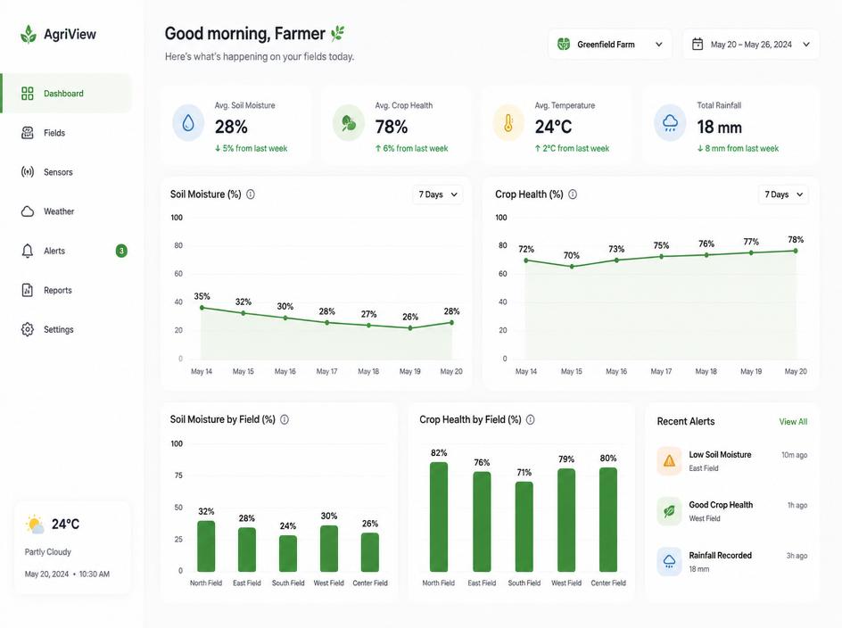842x628 pixels.
Task: Click the '78%' Avg. Crop Health value
Action: (392, 127)
